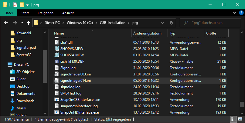Navigate to CSB-Installation in breadcrumb
245x123 pixels.
click(x=113, y=23)
